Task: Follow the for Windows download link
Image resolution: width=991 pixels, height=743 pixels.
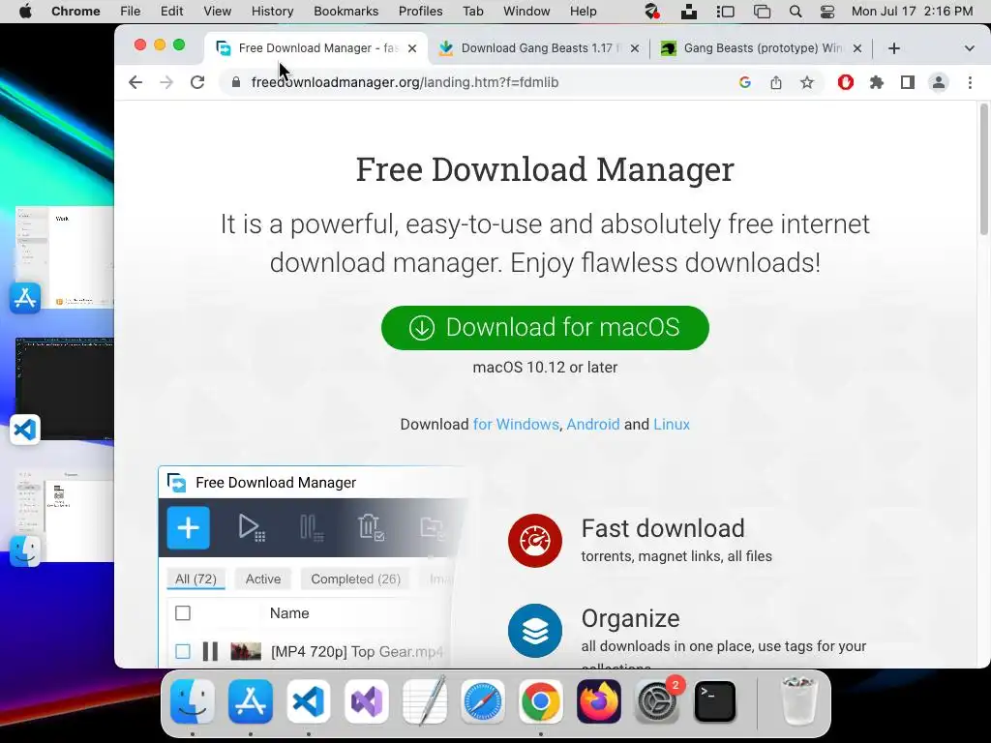Action: (516, 424)
